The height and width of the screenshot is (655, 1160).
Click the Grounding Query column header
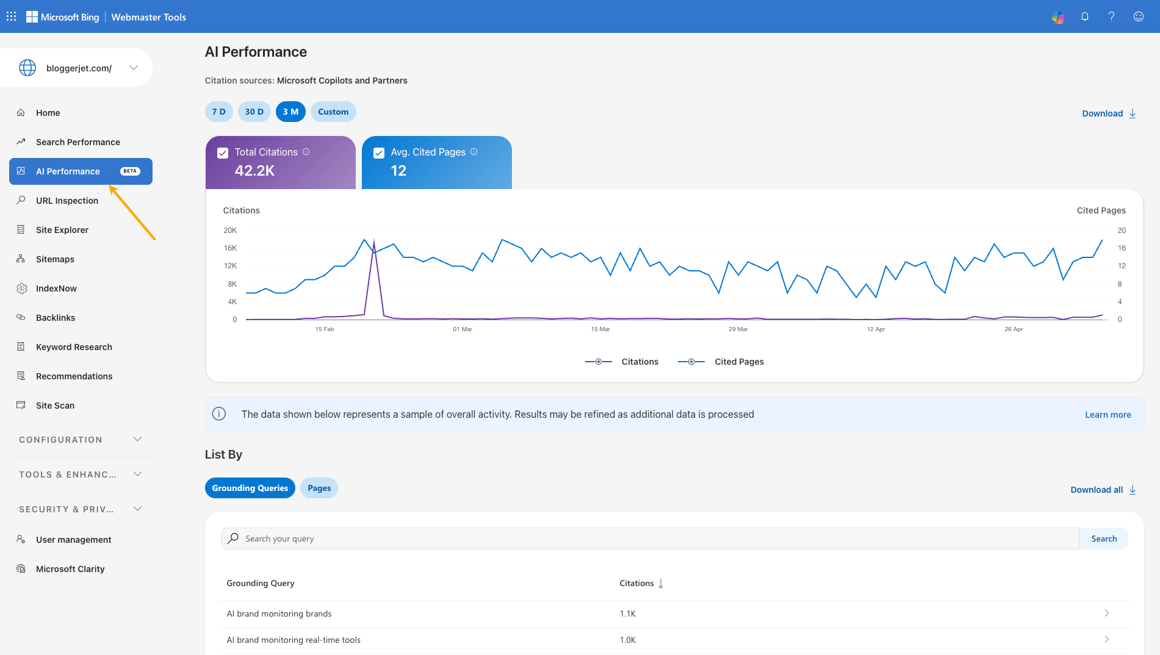(261, 583)
